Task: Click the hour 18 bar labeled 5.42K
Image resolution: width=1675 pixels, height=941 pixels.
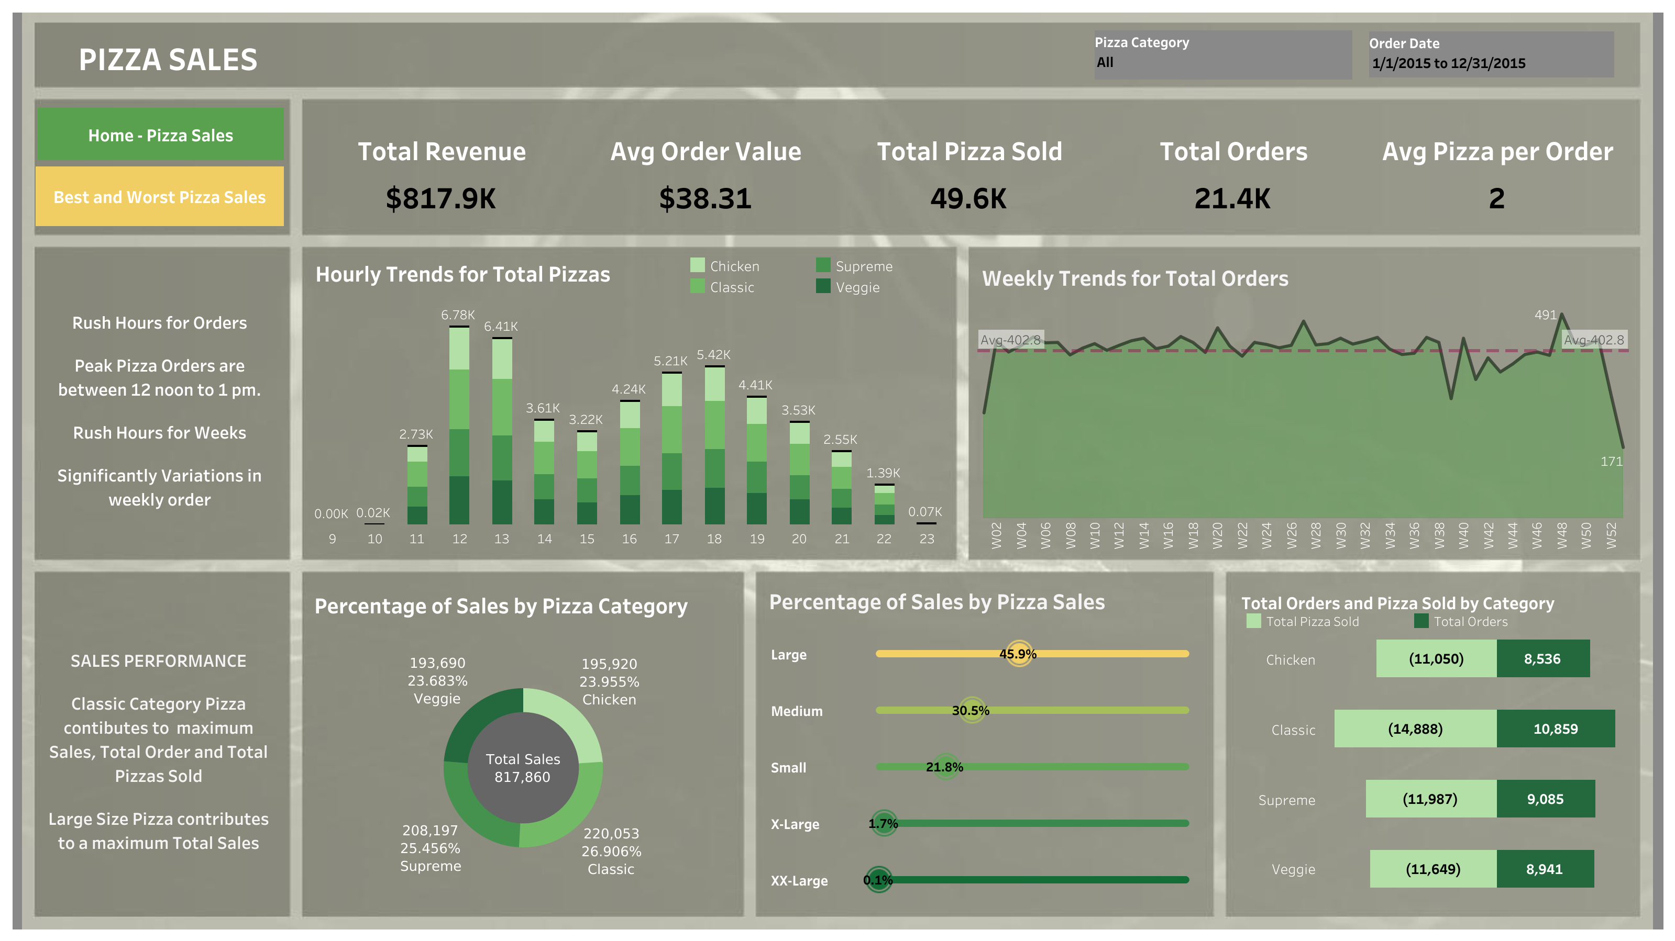Action: tap(714, 445)
